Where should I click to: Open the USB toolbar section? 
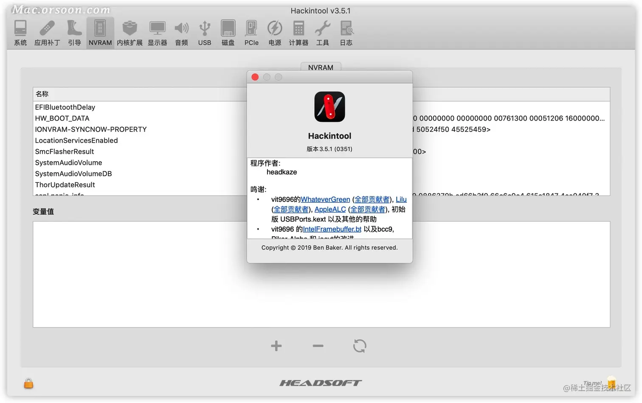[x=205, y=33]
